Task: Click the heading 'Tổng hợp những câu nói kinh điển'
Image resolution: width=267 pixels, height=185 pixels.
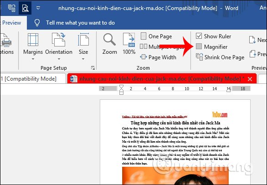Action: [175, 123]
